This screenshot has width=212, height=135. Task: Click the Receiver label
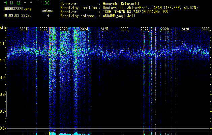[68, 12]
